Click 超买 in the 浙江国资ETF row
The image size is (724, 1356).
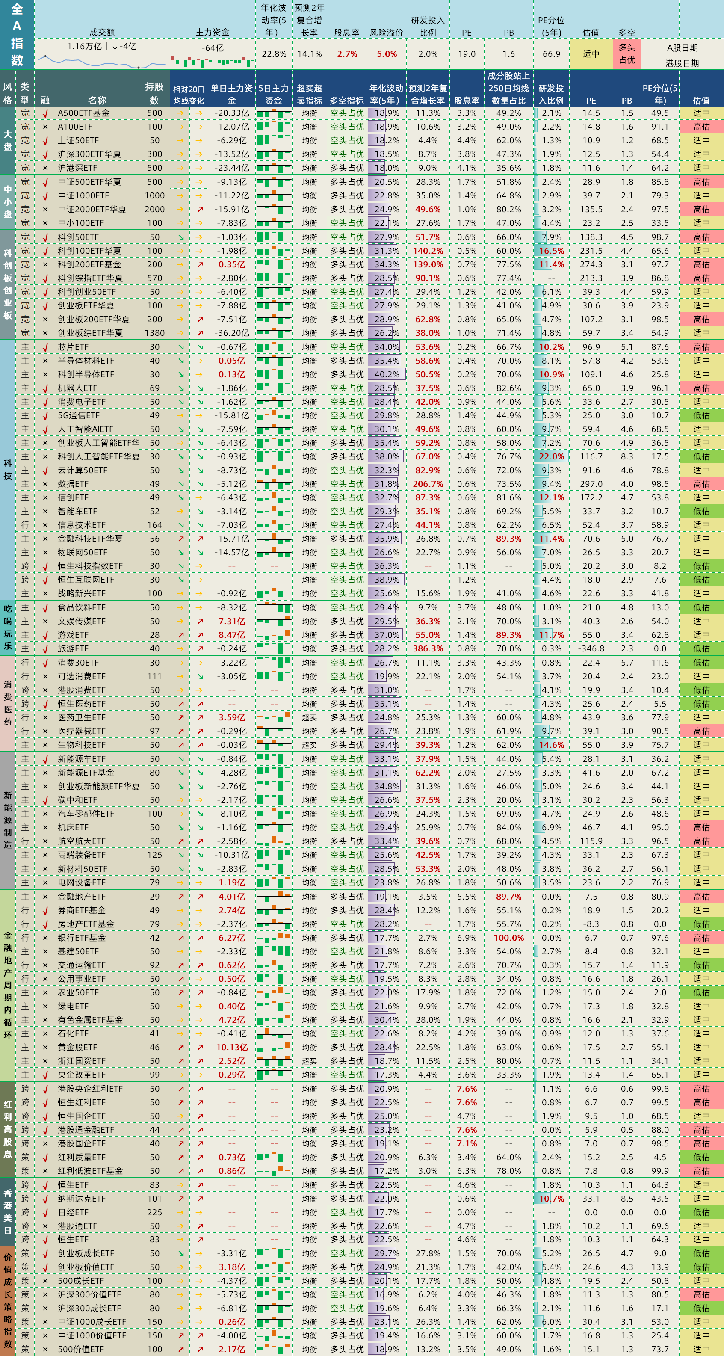click(x=309, y=1061)
